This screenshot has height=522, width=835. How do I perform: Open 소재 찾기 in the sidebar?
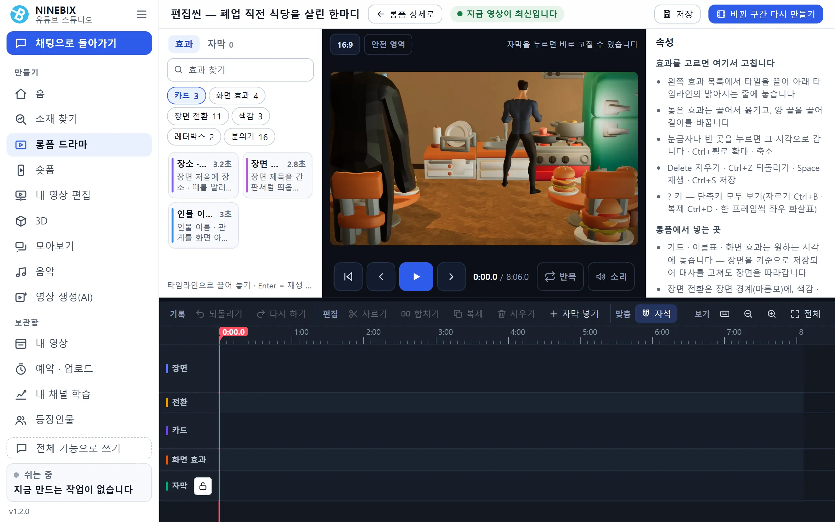[x=79, y=119]
